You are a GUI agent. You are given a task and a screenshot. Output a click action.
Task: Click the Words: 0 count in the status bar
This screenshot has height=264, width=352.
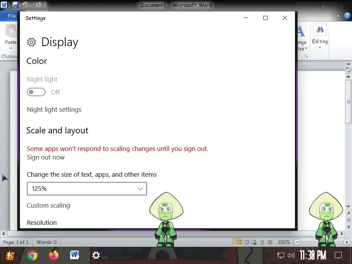(x=47, y=242)
